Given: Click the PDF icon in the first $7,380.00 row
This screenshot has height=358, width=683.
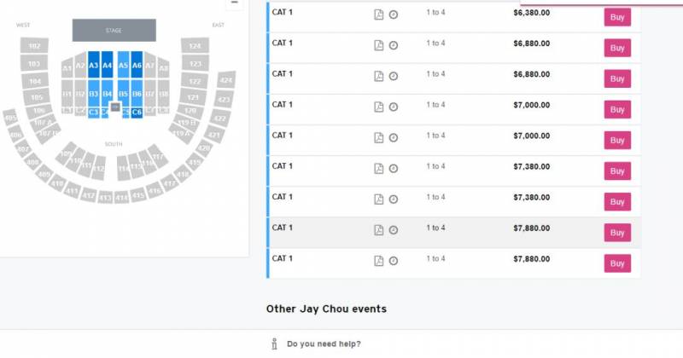Looking at the screenshot, I should click(379, 168).
